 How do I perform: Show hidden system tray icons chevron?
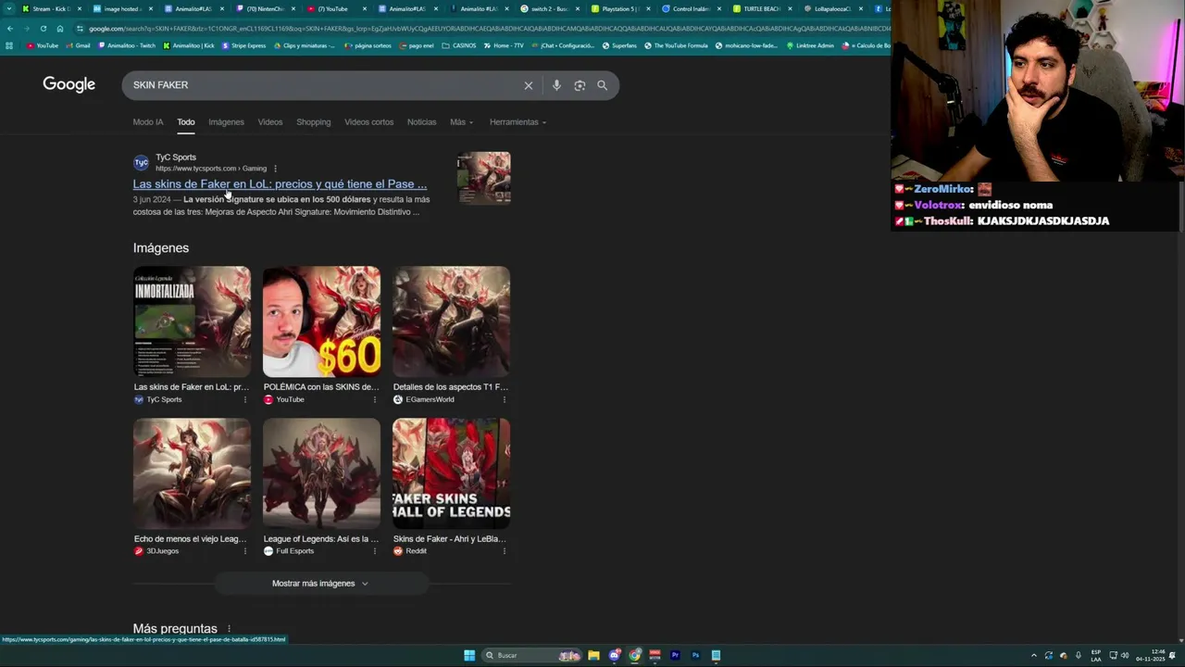coord(1034,656)
